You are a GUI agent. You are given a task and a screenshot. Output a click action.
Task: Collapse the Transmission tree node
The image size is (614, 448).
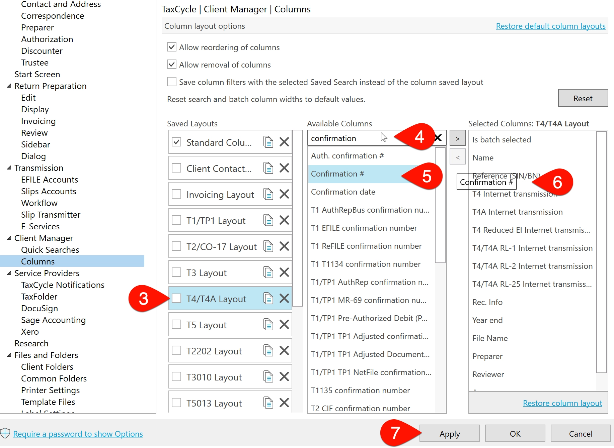coord(9,168)
